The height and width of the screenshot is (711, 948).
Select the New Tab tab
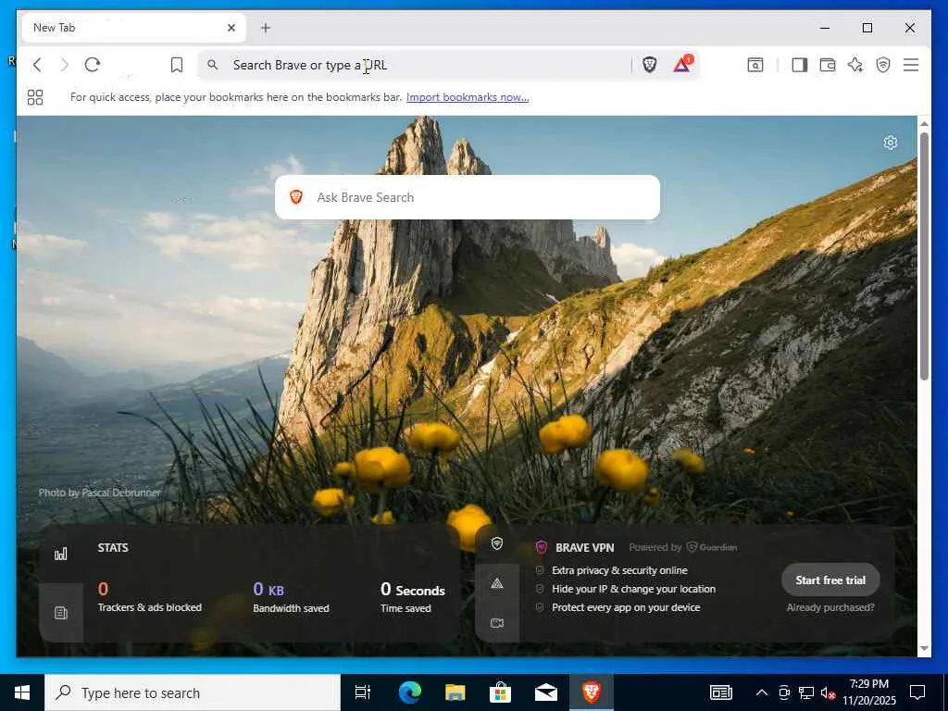point(133,28)
